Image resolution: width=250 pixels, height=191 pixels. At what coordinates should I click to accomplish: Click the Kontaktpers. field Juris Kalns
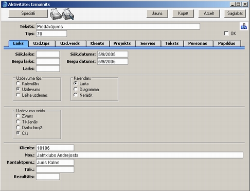55,162
